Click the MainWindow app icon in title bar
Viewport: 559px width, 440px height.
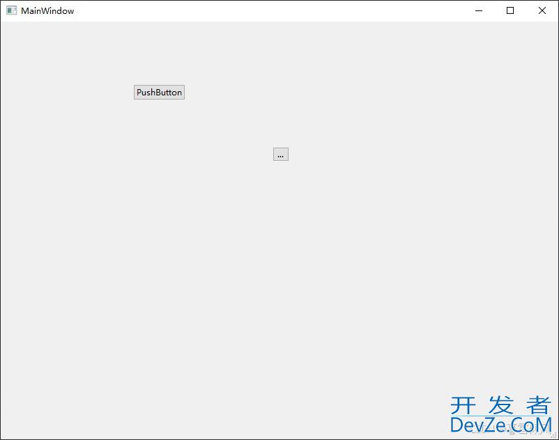pyautogui.click(x=11, y=10)
